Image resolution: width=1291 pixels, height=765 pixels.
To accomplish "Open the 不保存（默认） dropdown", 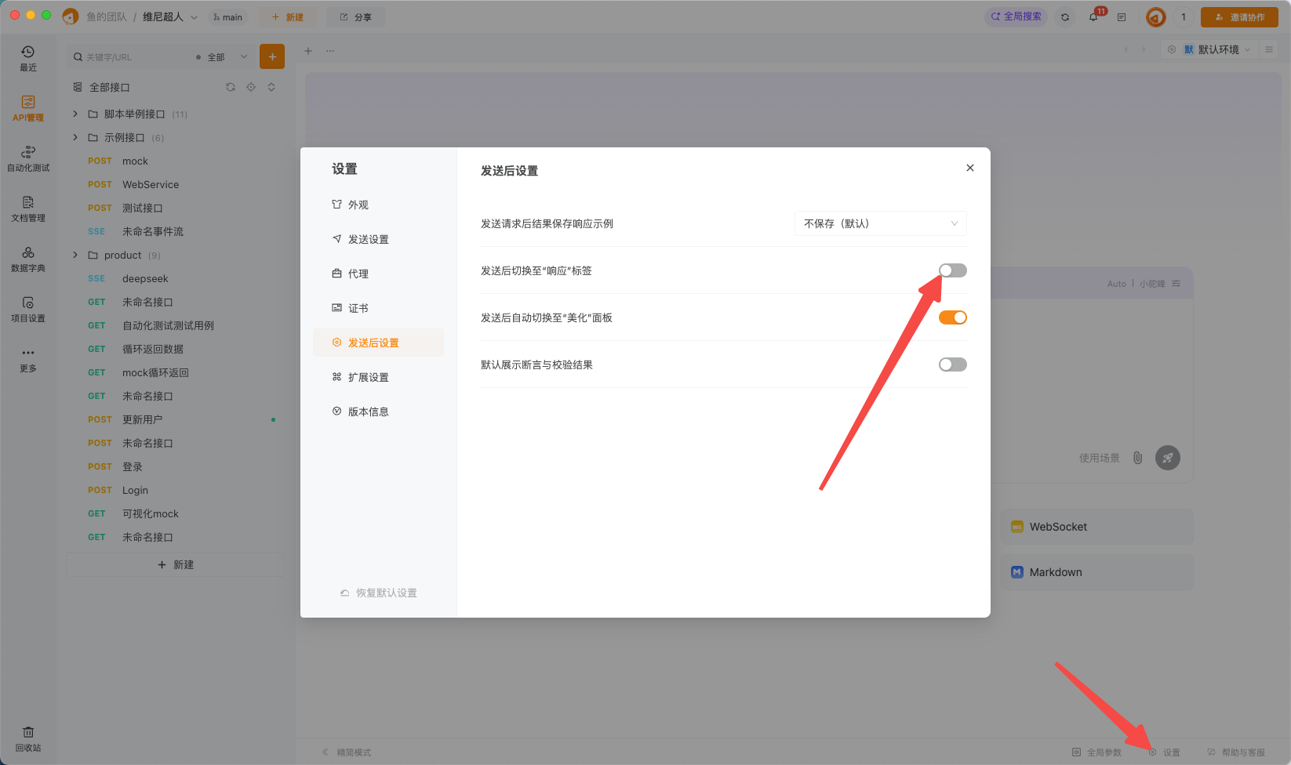I will (880, 223).
